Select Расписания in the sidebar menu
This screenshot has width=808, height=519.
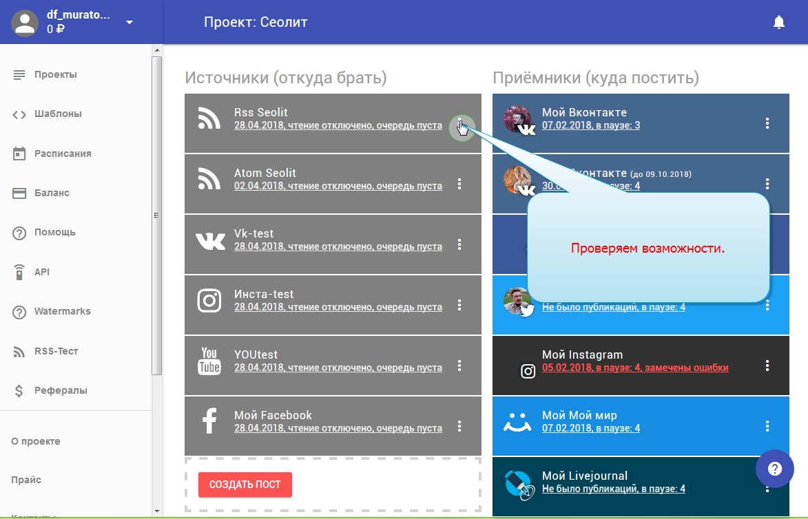pos(63,153)
